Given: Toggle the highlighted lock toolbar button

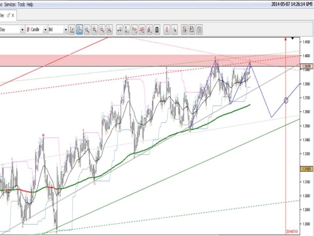Looking at the screenshot, I should [x=79, y=30].
